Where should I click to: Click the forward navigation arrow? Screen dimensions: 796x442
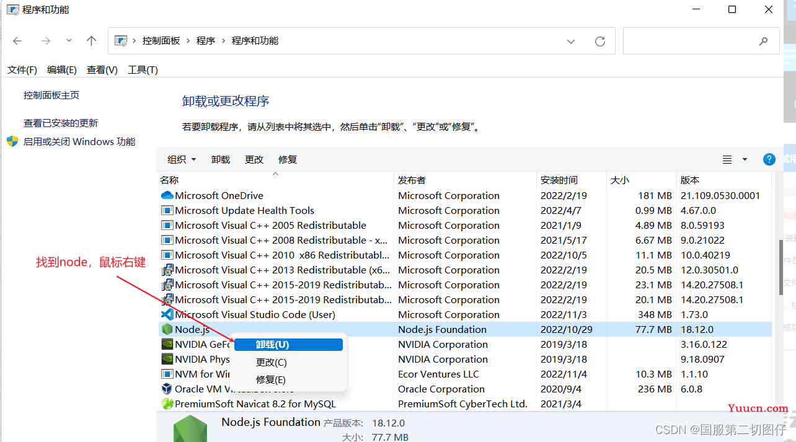pyautogui.click(x=45, y=41)
